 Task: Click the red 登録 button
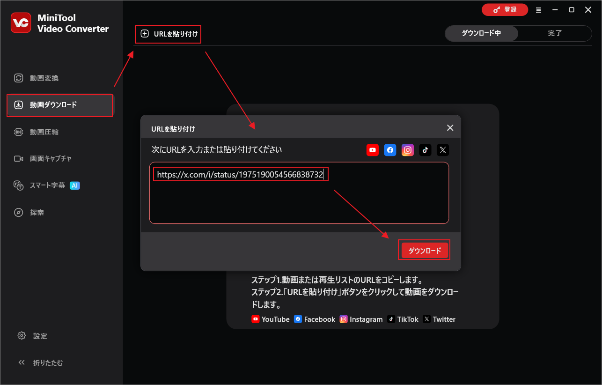pyautogui.click(x=505, y=10)
